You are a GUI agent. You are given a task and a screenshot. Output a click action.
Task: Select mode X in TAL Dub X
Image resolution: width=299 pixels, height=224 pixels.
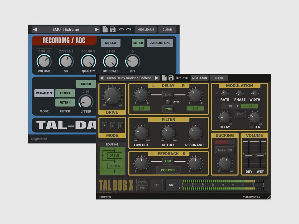pos(105,125)
